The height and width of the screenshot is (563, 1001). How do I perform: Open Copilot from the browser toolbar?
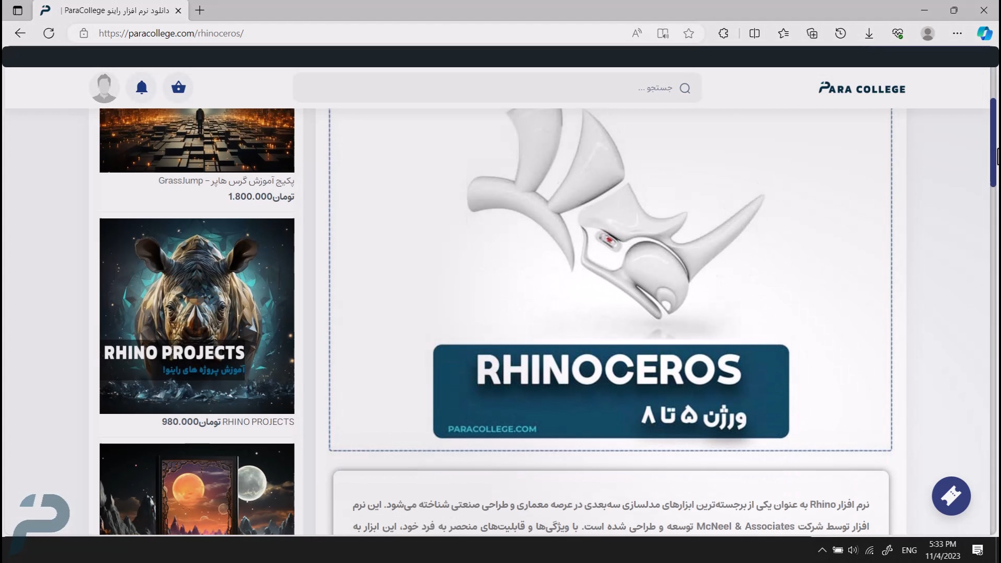[x=985, y=33]
